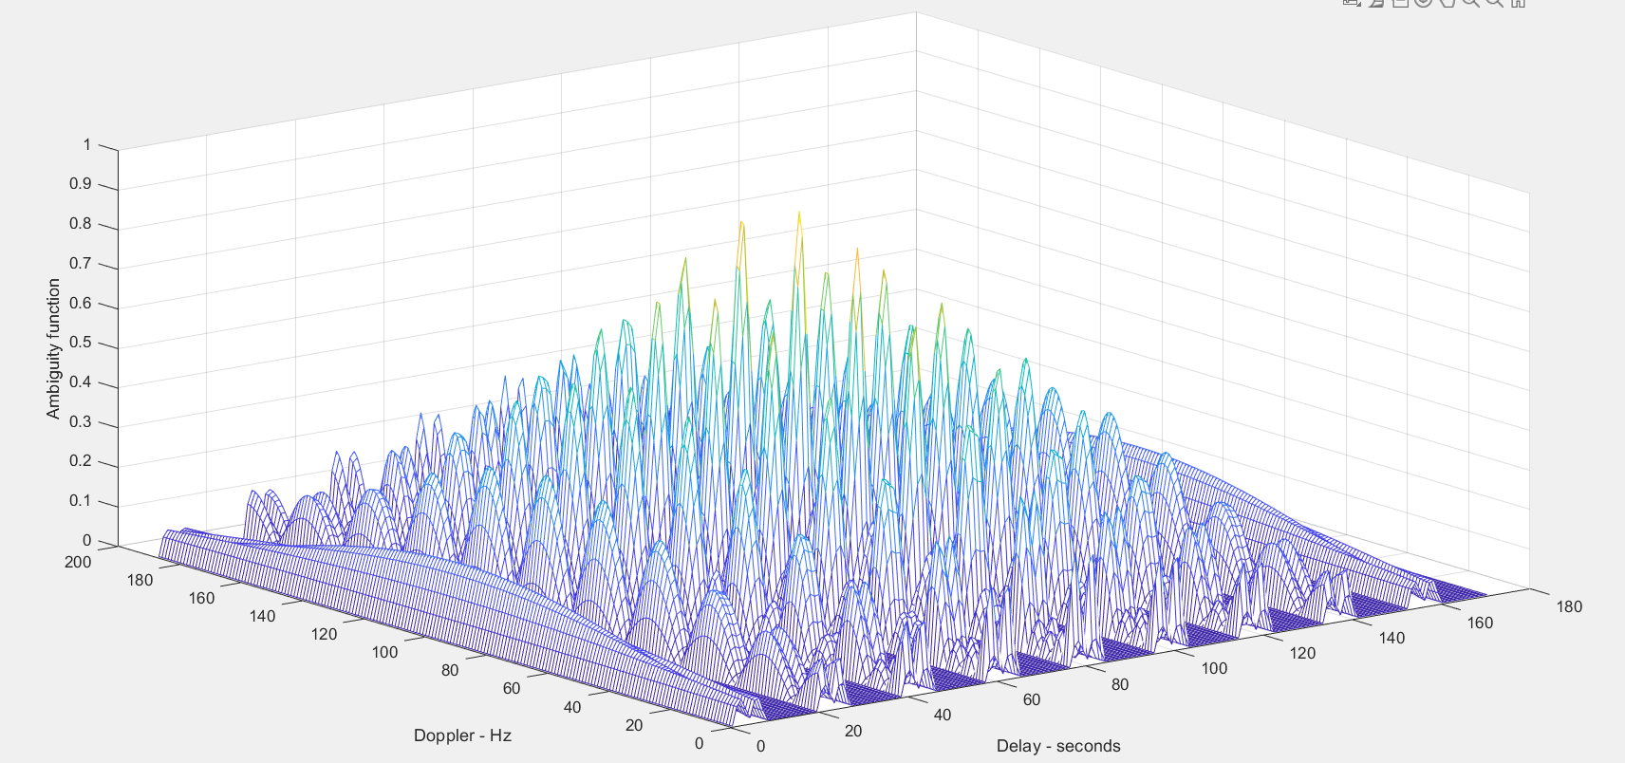Activate the Pan hand tool
This screenshot has width=1625, height=763.
tap(1447, 3)
